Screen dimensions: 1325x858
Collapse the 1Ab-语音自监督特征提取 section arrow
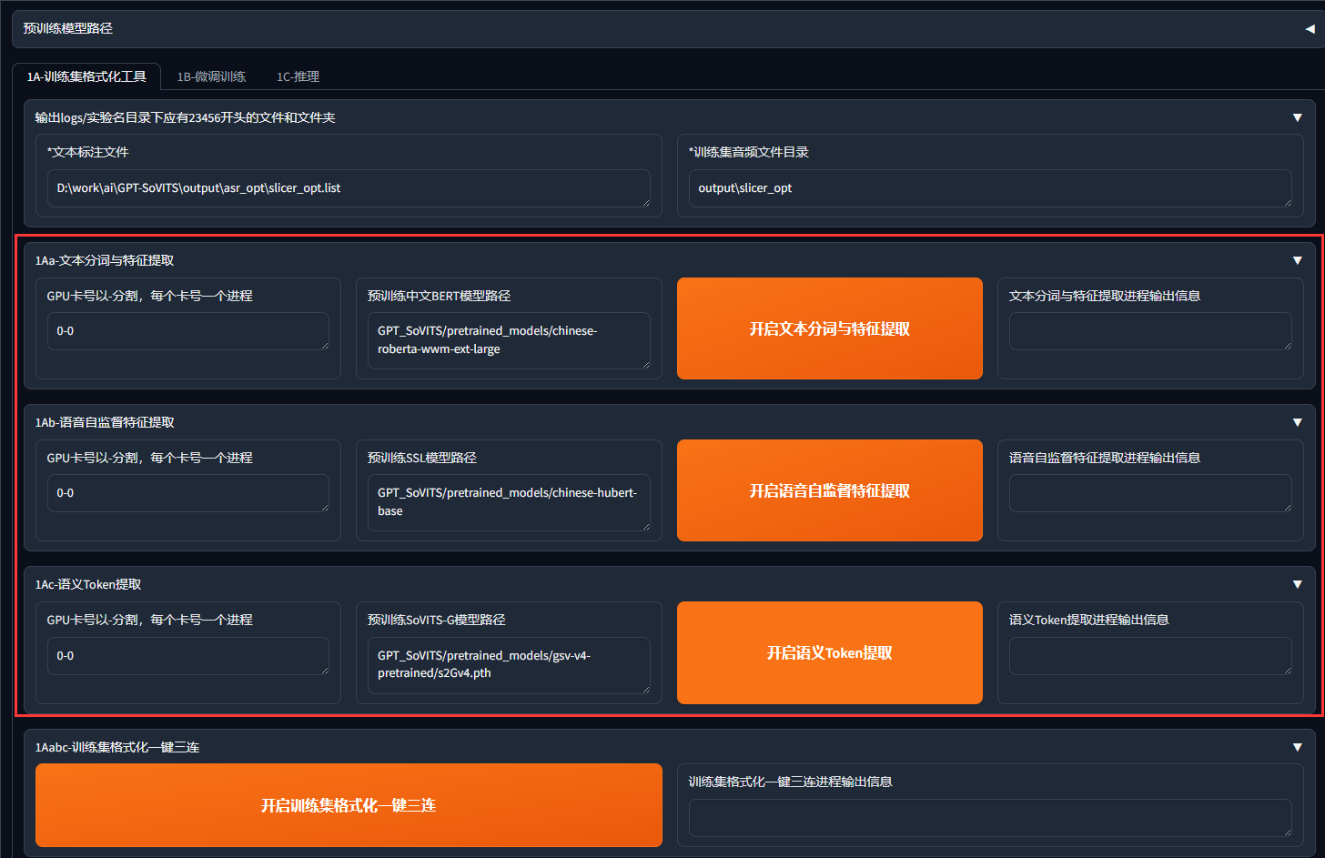[x=1297, y=422]
